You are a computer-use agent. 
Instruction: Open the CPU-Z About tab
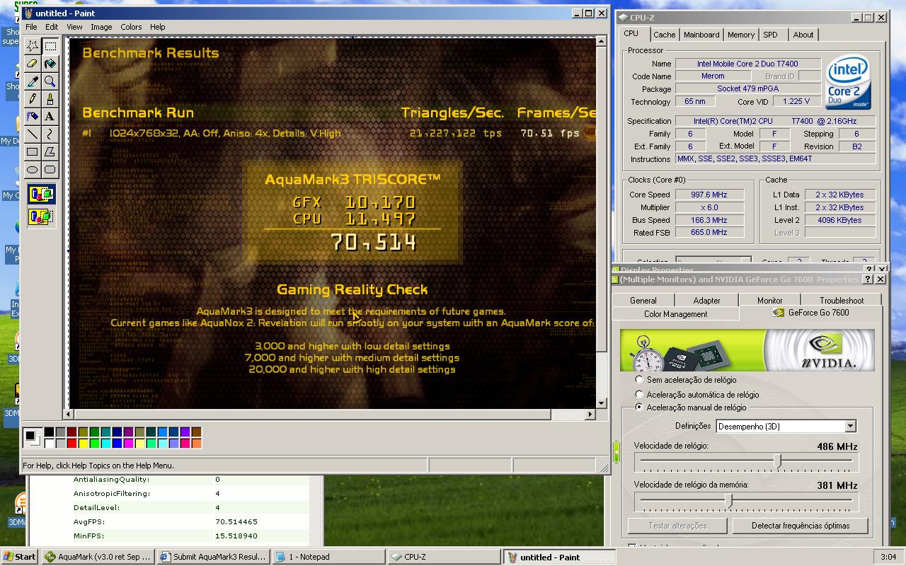[x=803, y=35]
